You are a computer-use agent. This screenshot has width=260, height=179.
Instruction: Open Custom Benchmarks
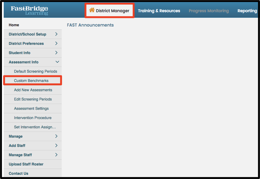pos(33,81)
